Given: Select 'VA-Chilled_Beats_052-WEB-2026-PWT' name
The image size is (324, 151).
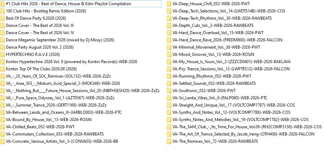Looking at the screenshot, I should coord(40,127).
